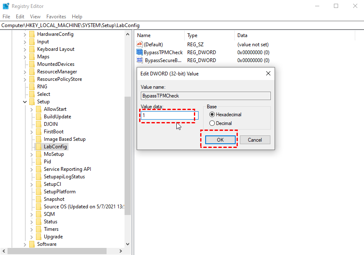Click the MountedDevices folder icon
The width and height of the screenshot is (364, 255).
click(32, 64)
